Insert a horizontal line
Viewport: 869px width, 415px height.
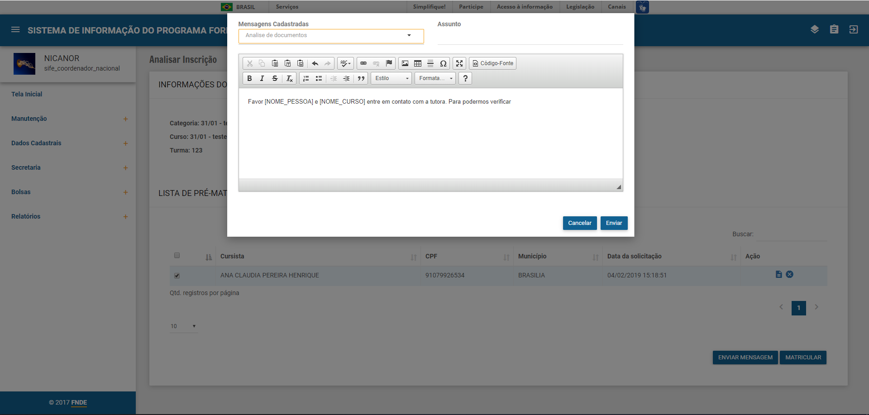point(430,63)
